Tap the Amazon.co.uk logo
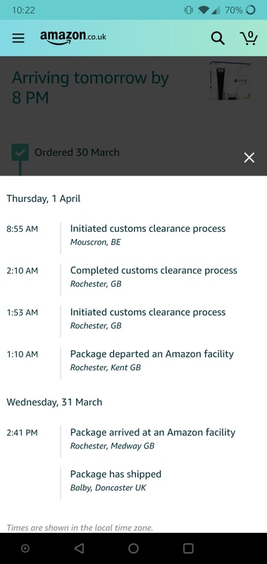 pos(73,37)
